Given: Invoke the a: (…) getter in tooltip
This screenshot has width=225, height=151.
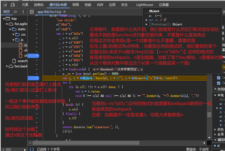Looking at the screenshot, I should 158,16.
